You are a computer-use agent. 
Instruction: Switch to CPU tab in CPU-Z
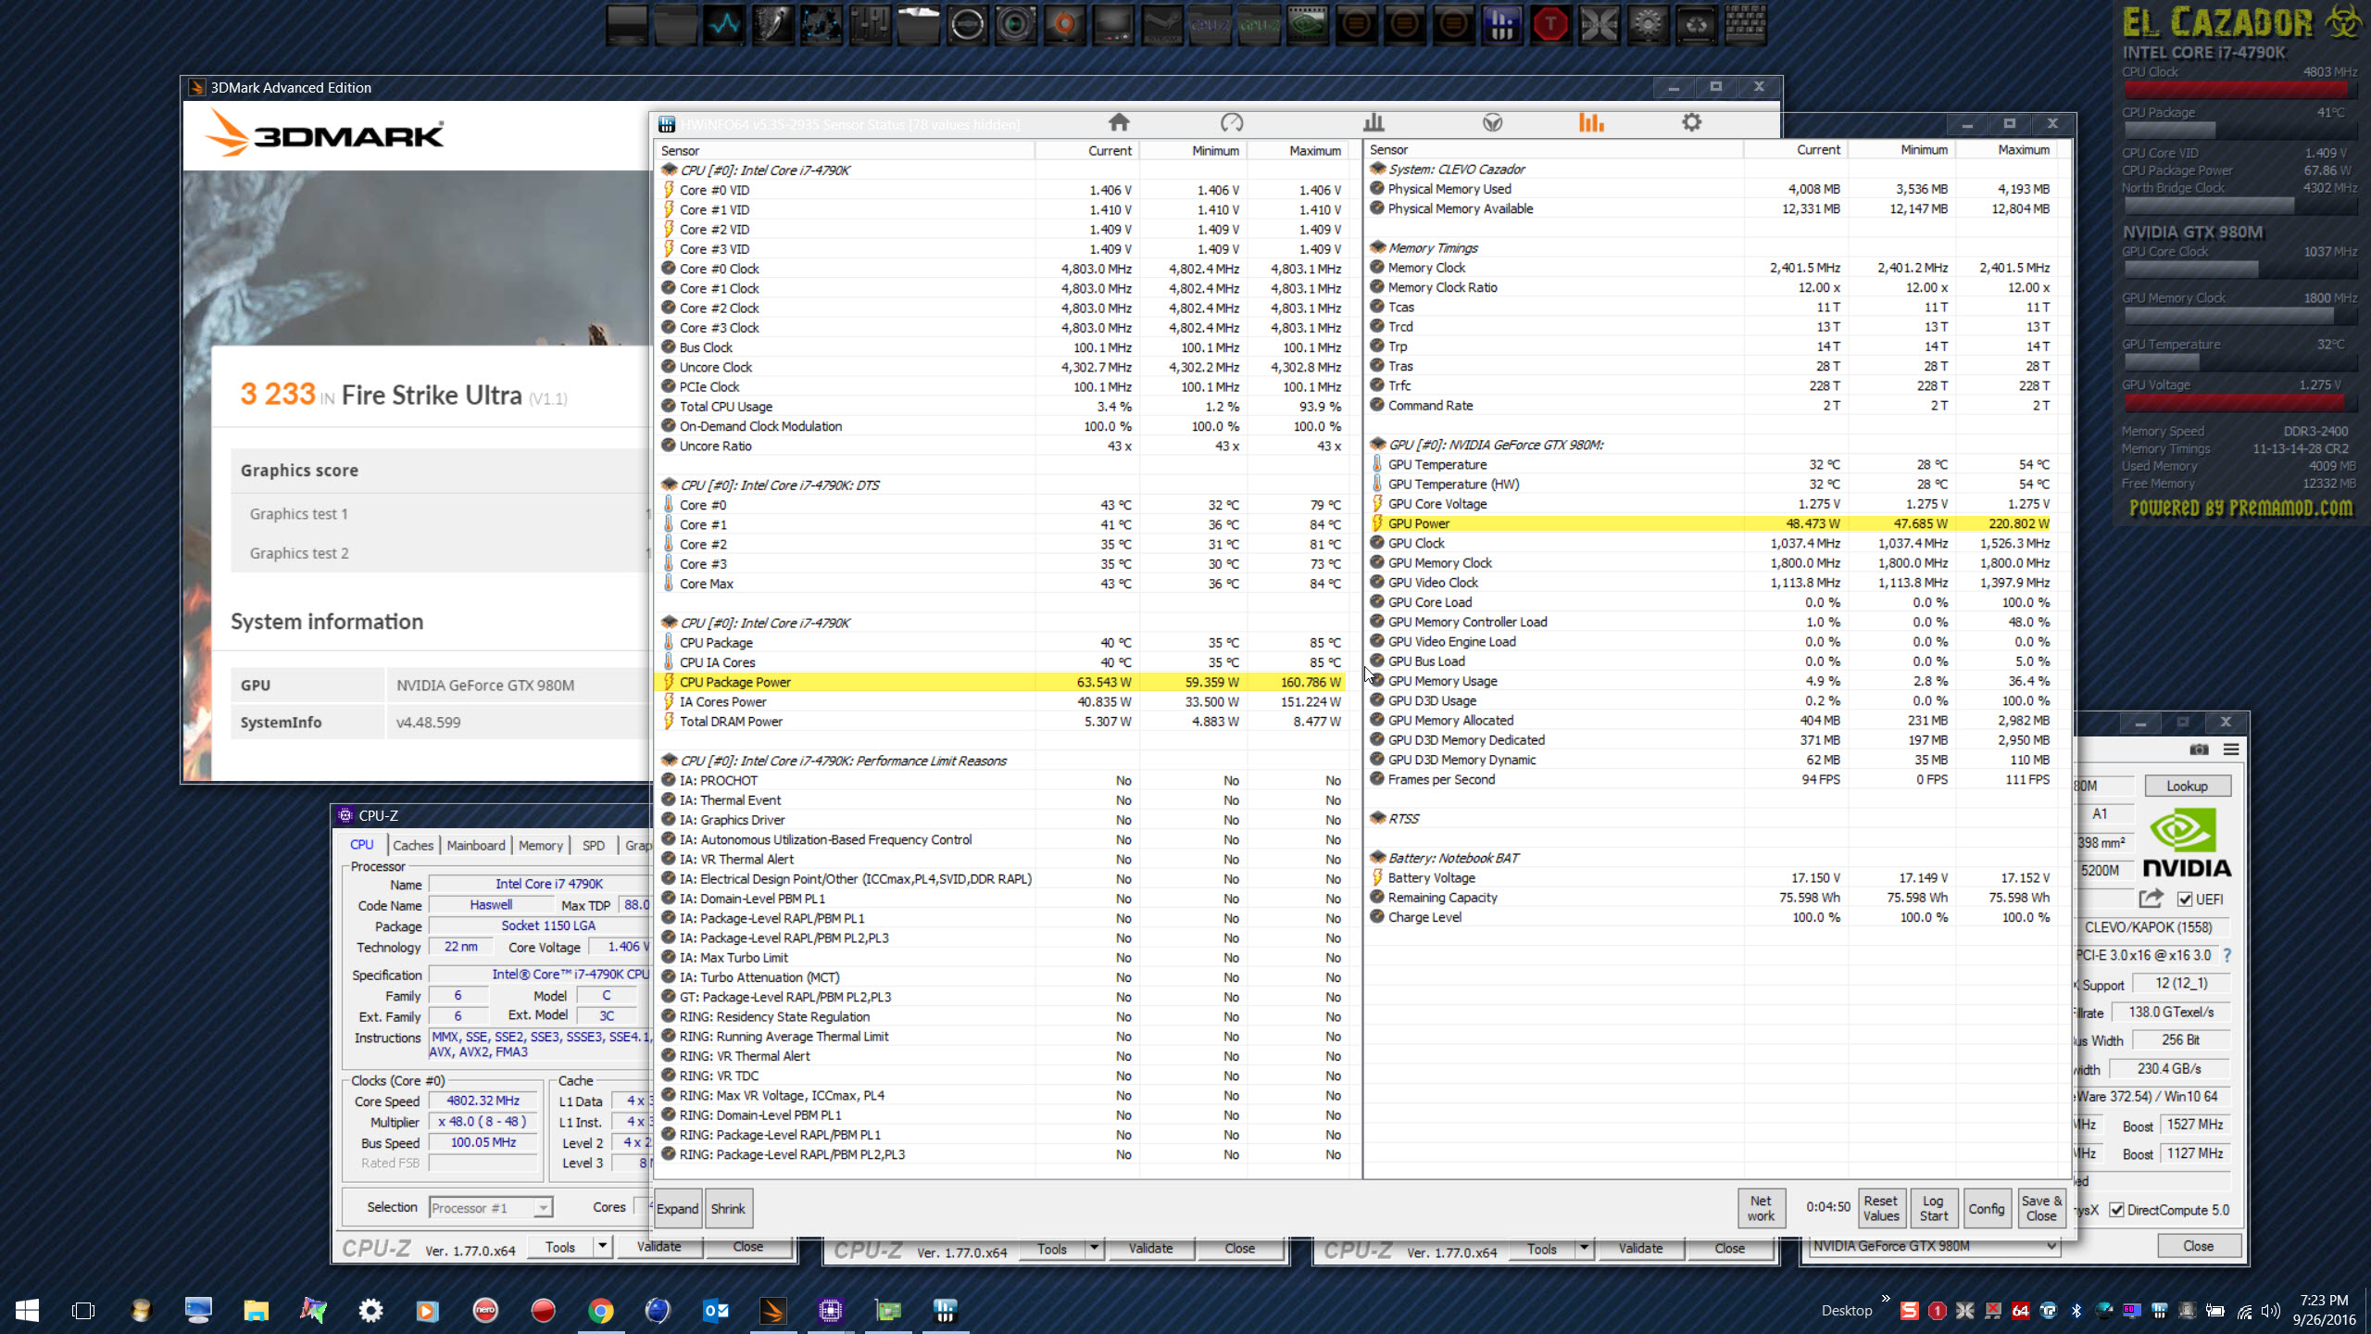coord(361,845)
